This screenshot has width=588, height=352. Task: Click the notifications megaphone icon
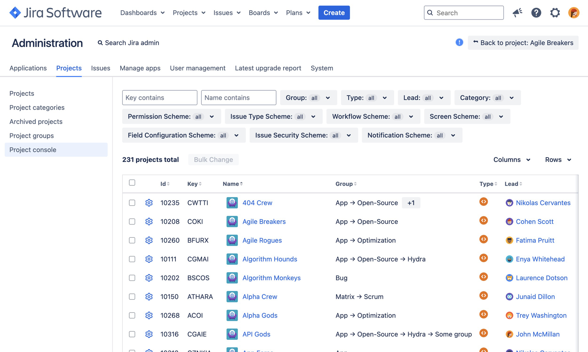517,13
